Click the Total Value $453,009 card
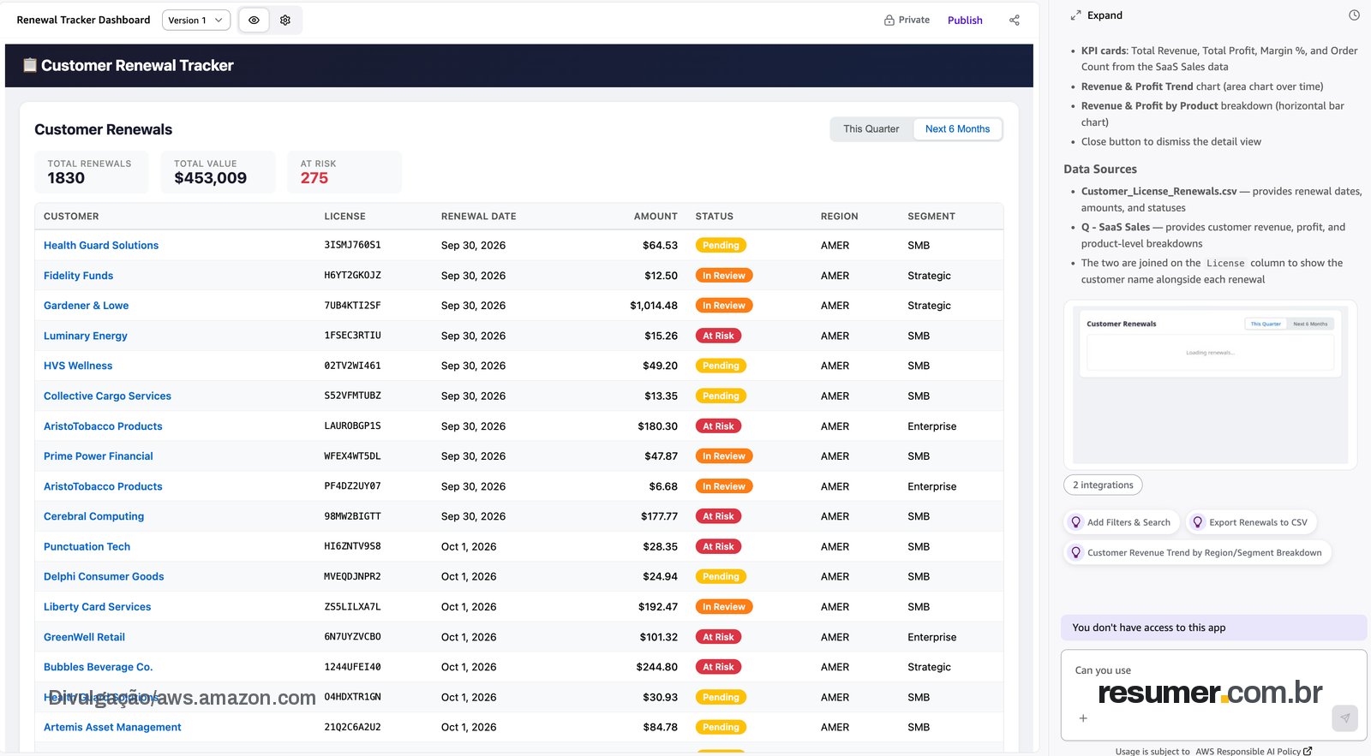This screenshot has width=1371, height=756. click(x=218, y=172)
